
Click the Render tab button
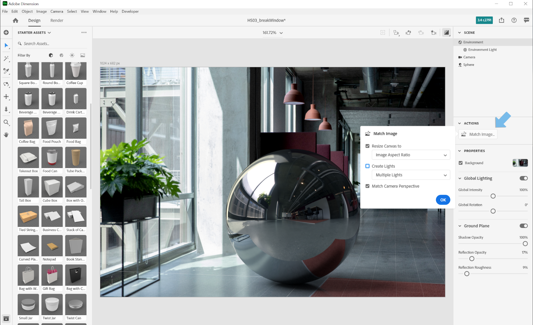click(x=56, y=20)
